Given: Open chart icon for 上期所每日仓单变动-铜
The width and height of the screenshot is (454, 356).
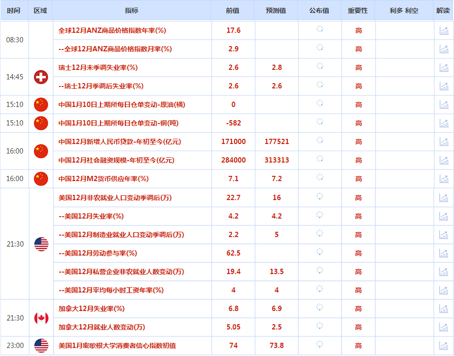Looking at the screenshot, I should point(444,123).
